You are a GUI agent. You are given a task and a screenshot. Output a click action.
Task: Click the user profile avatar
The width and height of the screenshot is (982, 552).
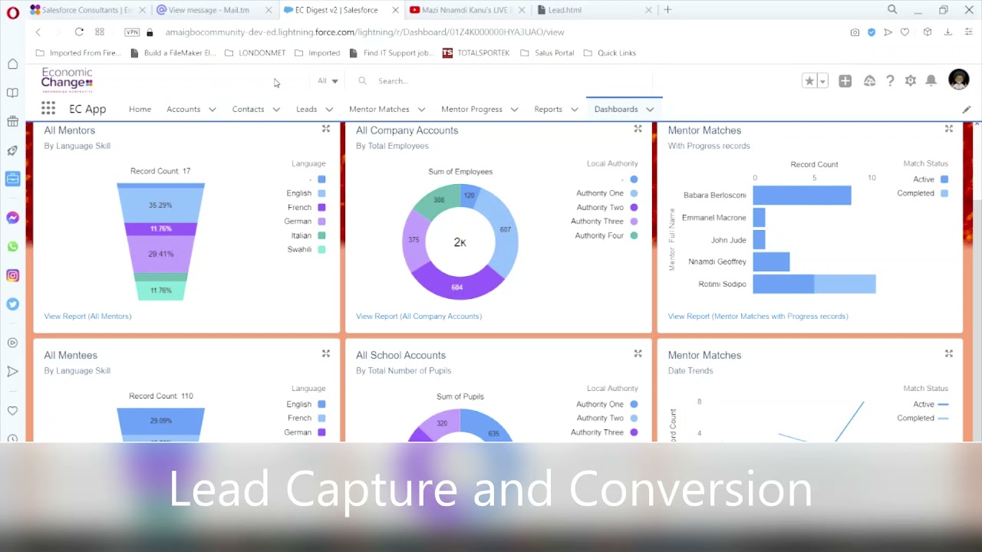pyautogui.click(x=958, y=79)
